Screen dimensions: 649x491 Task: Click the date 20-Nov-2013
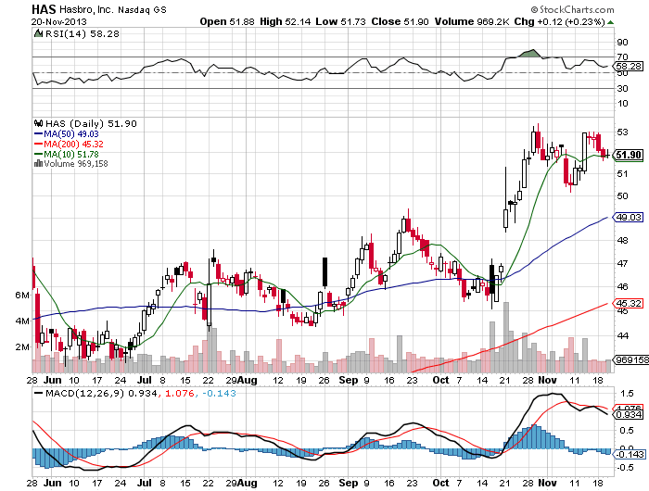58,22
